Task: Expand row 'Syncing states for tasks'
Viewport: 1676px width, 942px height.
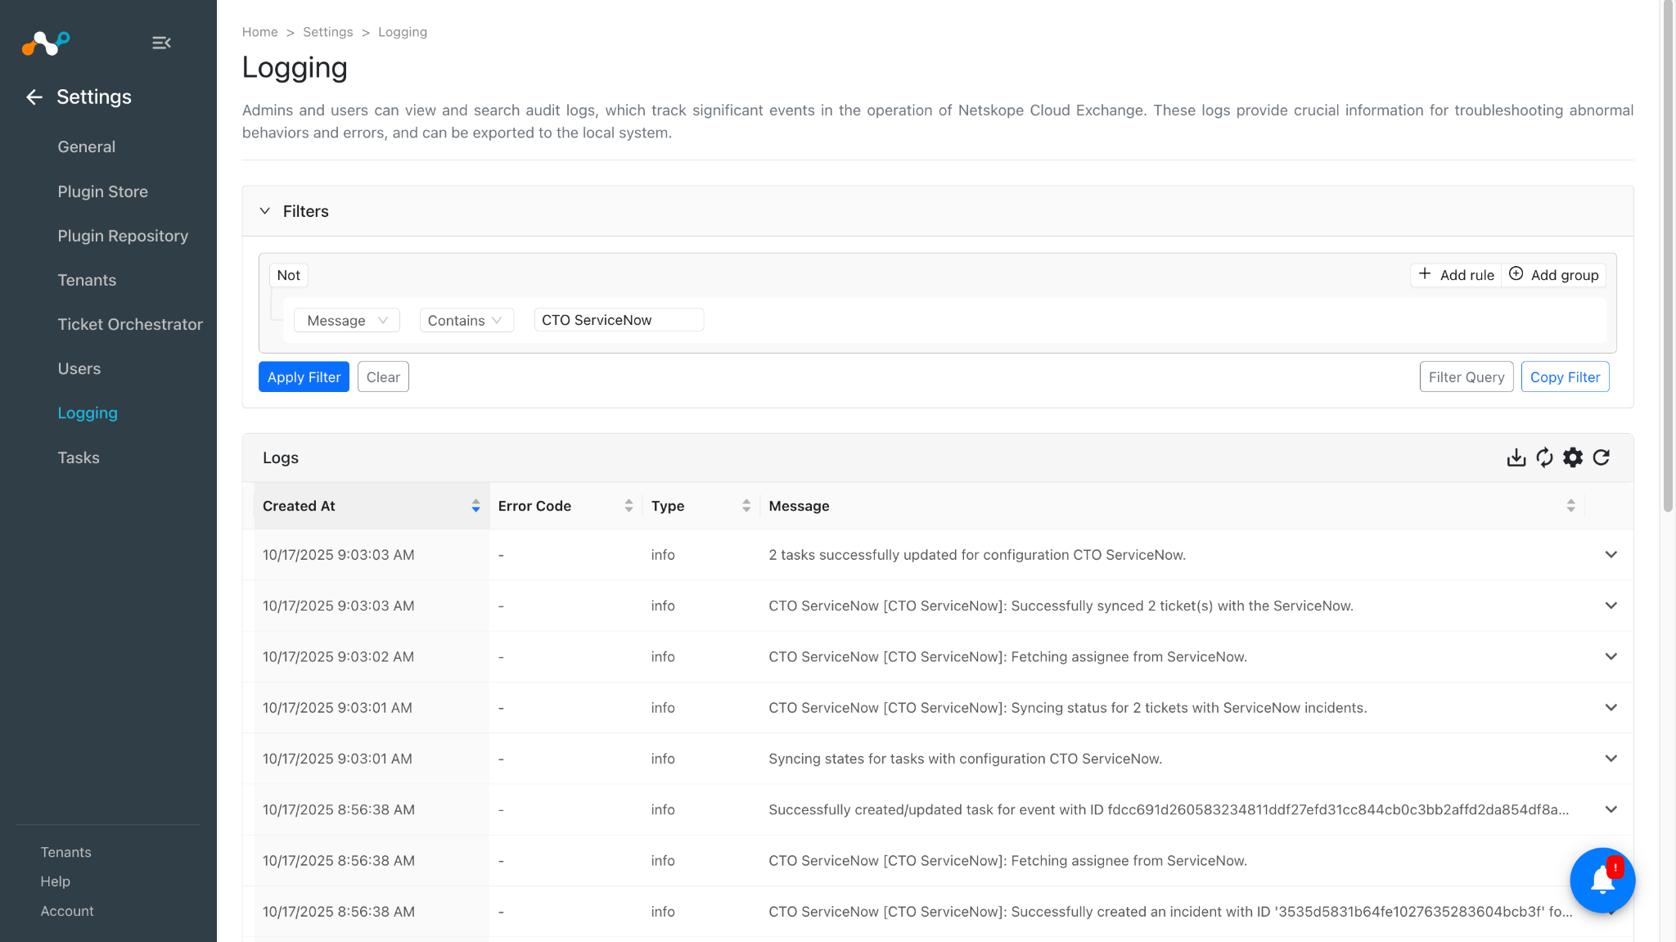Action: (1611, 759)
